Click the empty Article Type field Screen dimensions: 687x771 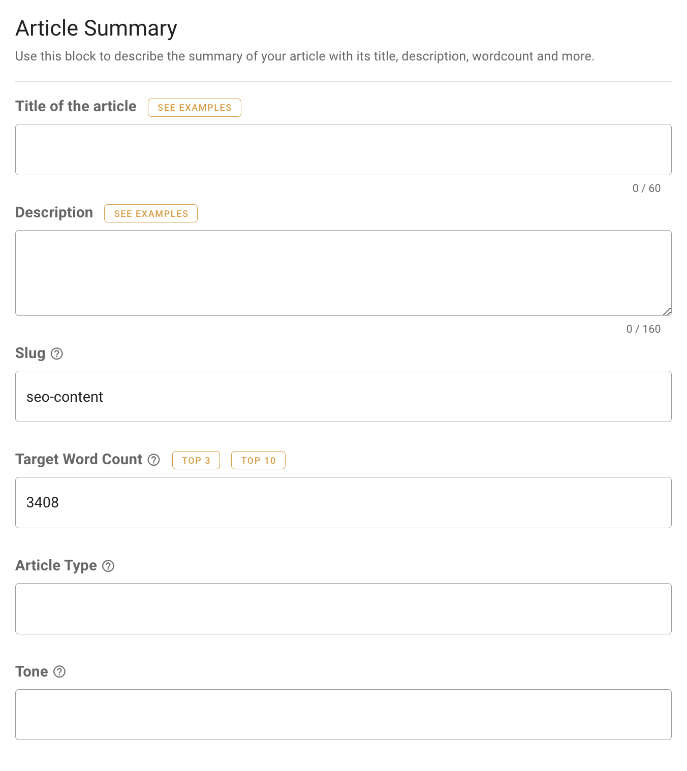[343, 608]
